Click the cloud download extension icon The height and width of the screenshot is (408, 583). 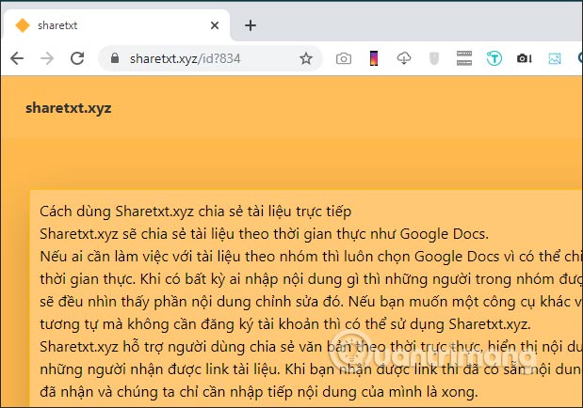(x=404, y=58)
